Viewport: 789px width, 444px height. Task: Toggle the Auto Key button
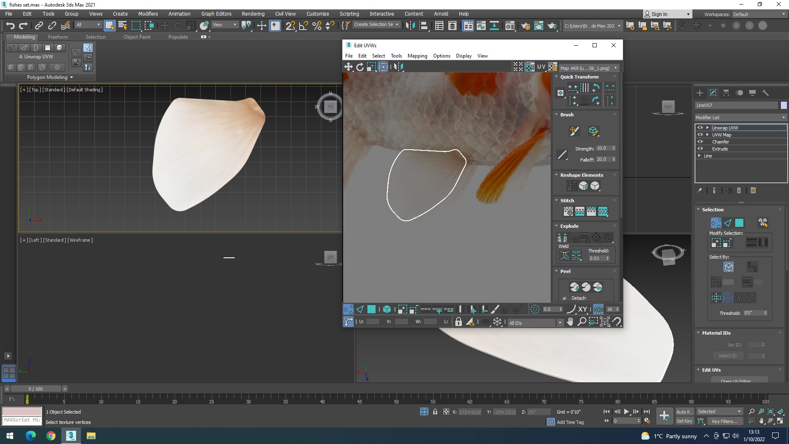(685, 412)
